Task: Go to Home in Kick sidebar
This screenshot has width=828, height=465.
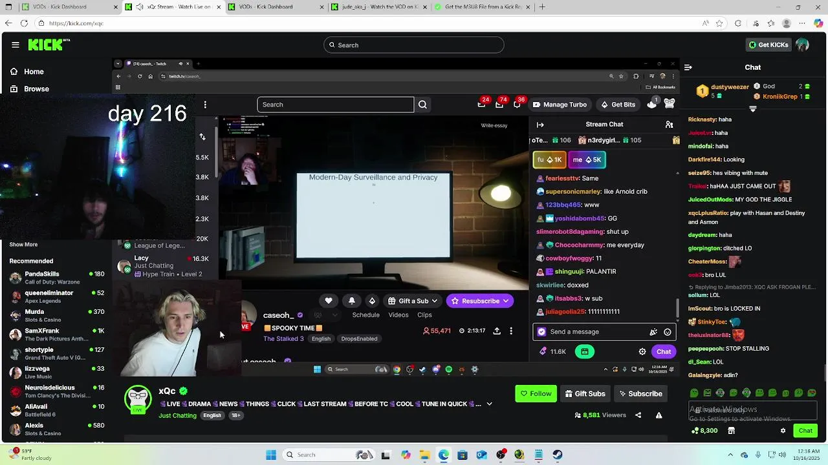Action: click(27, 72)
